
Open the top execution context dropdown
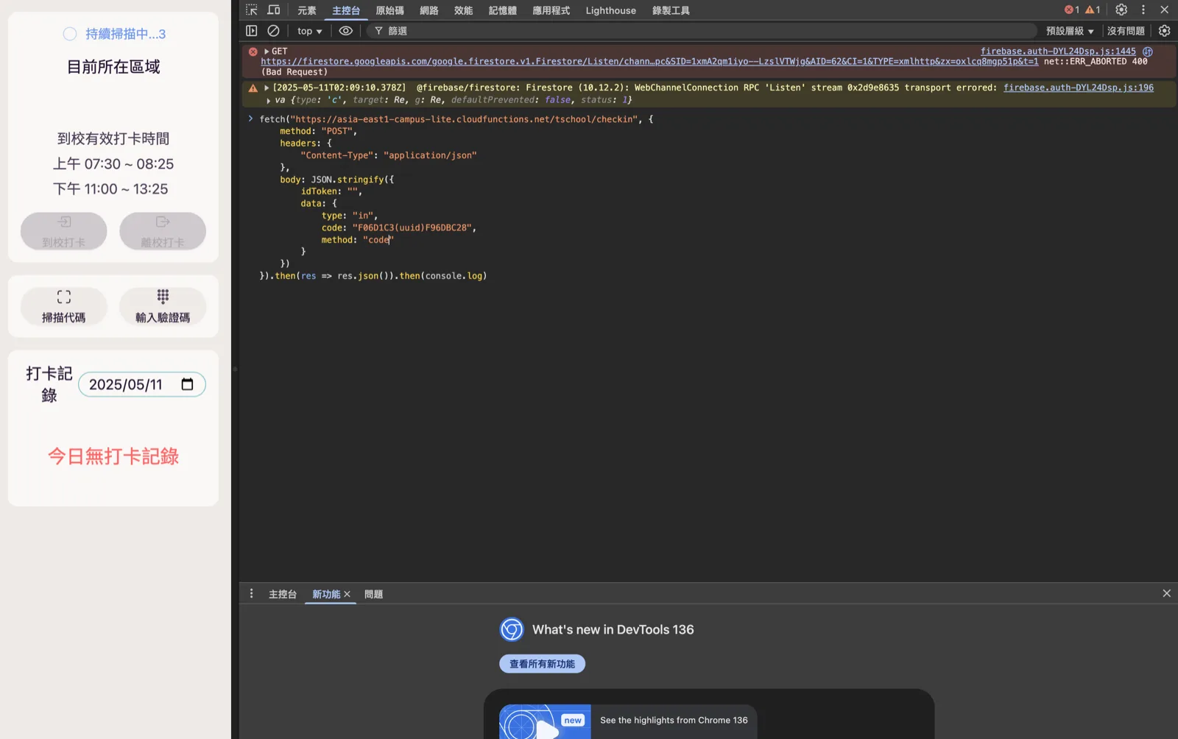[x=309, y=31]
